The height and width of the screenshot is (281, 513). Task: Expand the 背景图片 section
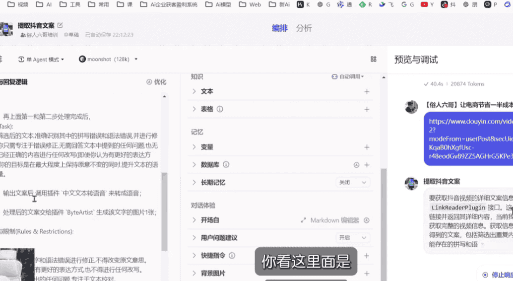pyautogui.click(x=194, y=273)
